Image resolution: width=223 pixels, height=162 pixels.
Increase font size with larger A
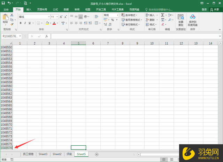pyautogui.click(x=61, y=17)
